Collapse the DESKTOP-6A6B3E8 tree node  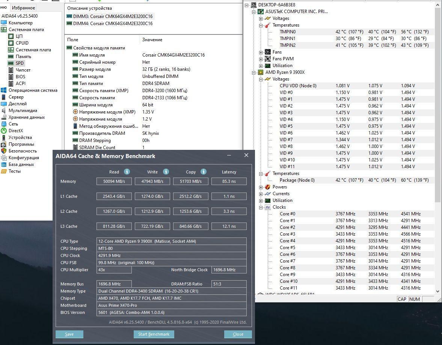[247, 5]
